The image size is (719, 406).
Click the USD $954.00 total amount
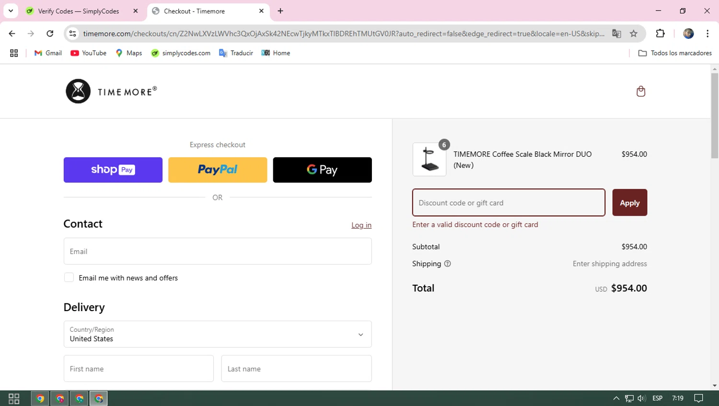click(x=621, y=288)
